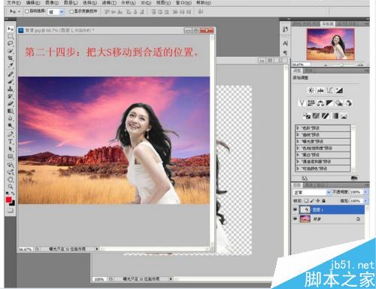Toggle lock all in Layers panel
The image size is (376, 289).
[x=323, y=200]
